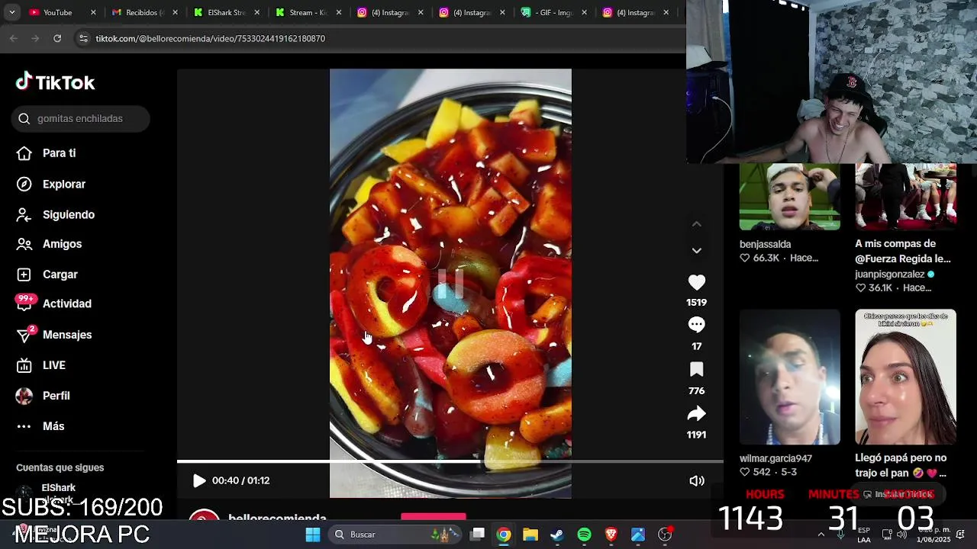Click the tiktok.com URL address bar
The image size is (977, 549).
pyautogui.click(x=210, y=38)
